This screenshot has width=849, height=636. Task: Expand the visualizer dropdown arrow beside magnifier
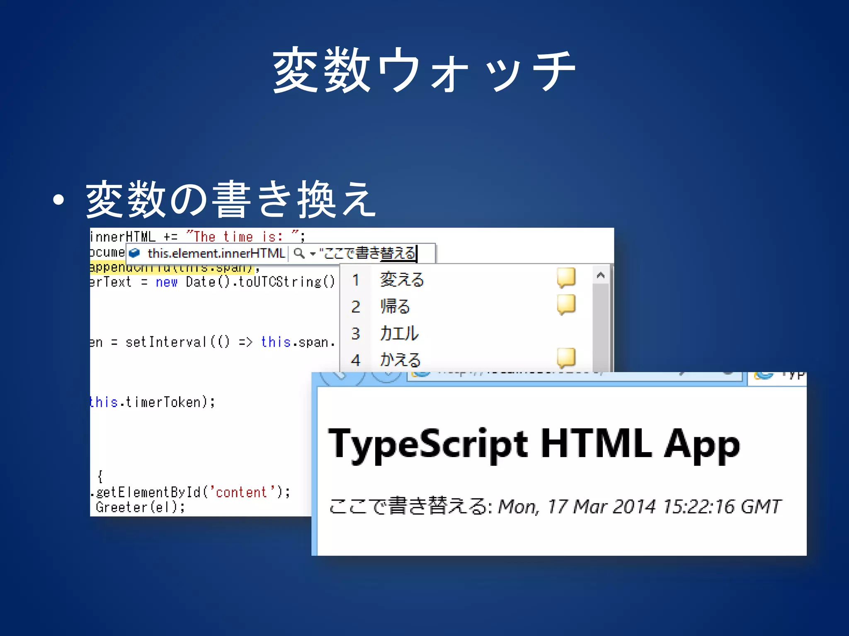tap(312, 253)
